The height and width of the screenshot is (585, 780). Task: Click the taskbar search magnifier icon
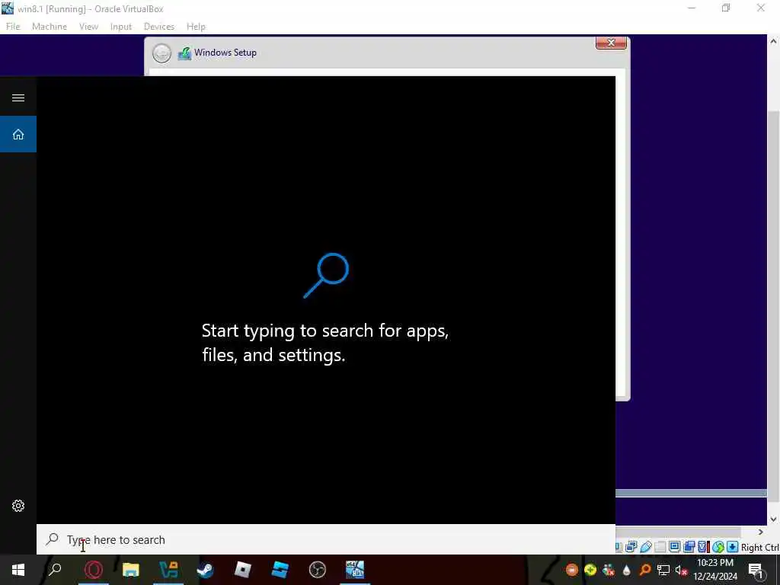point(55,569)
